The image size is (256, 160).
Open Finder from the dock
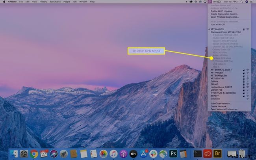pos(14,154)
